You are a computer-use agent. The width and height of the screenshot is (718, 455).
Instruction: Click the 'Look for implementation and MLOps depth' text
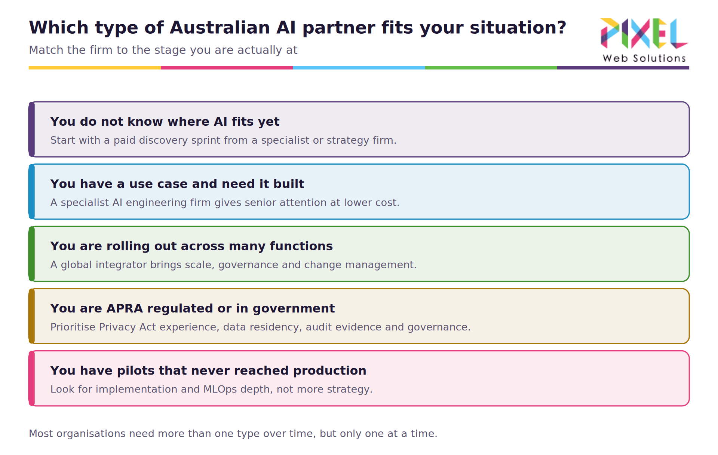tap(211, 390)
